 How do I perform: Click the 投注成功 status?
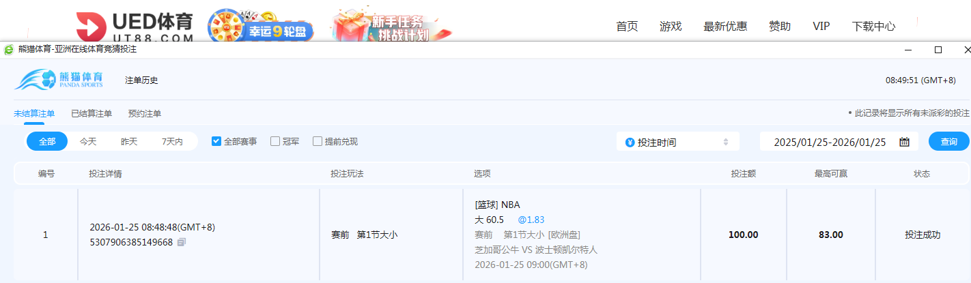click(x=923, y=235)
